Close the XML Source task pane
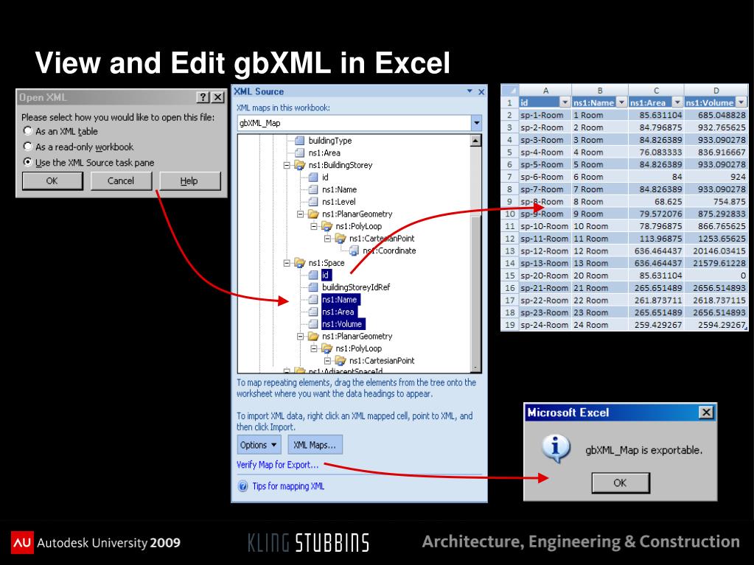754x565 pixels. (x=481, y=92)
